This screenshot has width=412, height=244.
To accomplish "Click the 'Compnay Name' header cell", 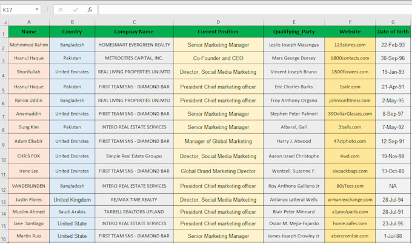I will pos(135,31).
